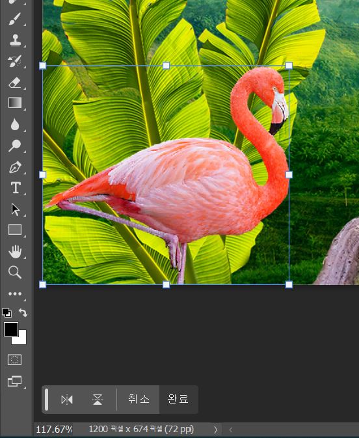Viewport: 359px width, 438px height.
Task: Click the 117.67% zoom level field
Action: [x=54, y=429]
